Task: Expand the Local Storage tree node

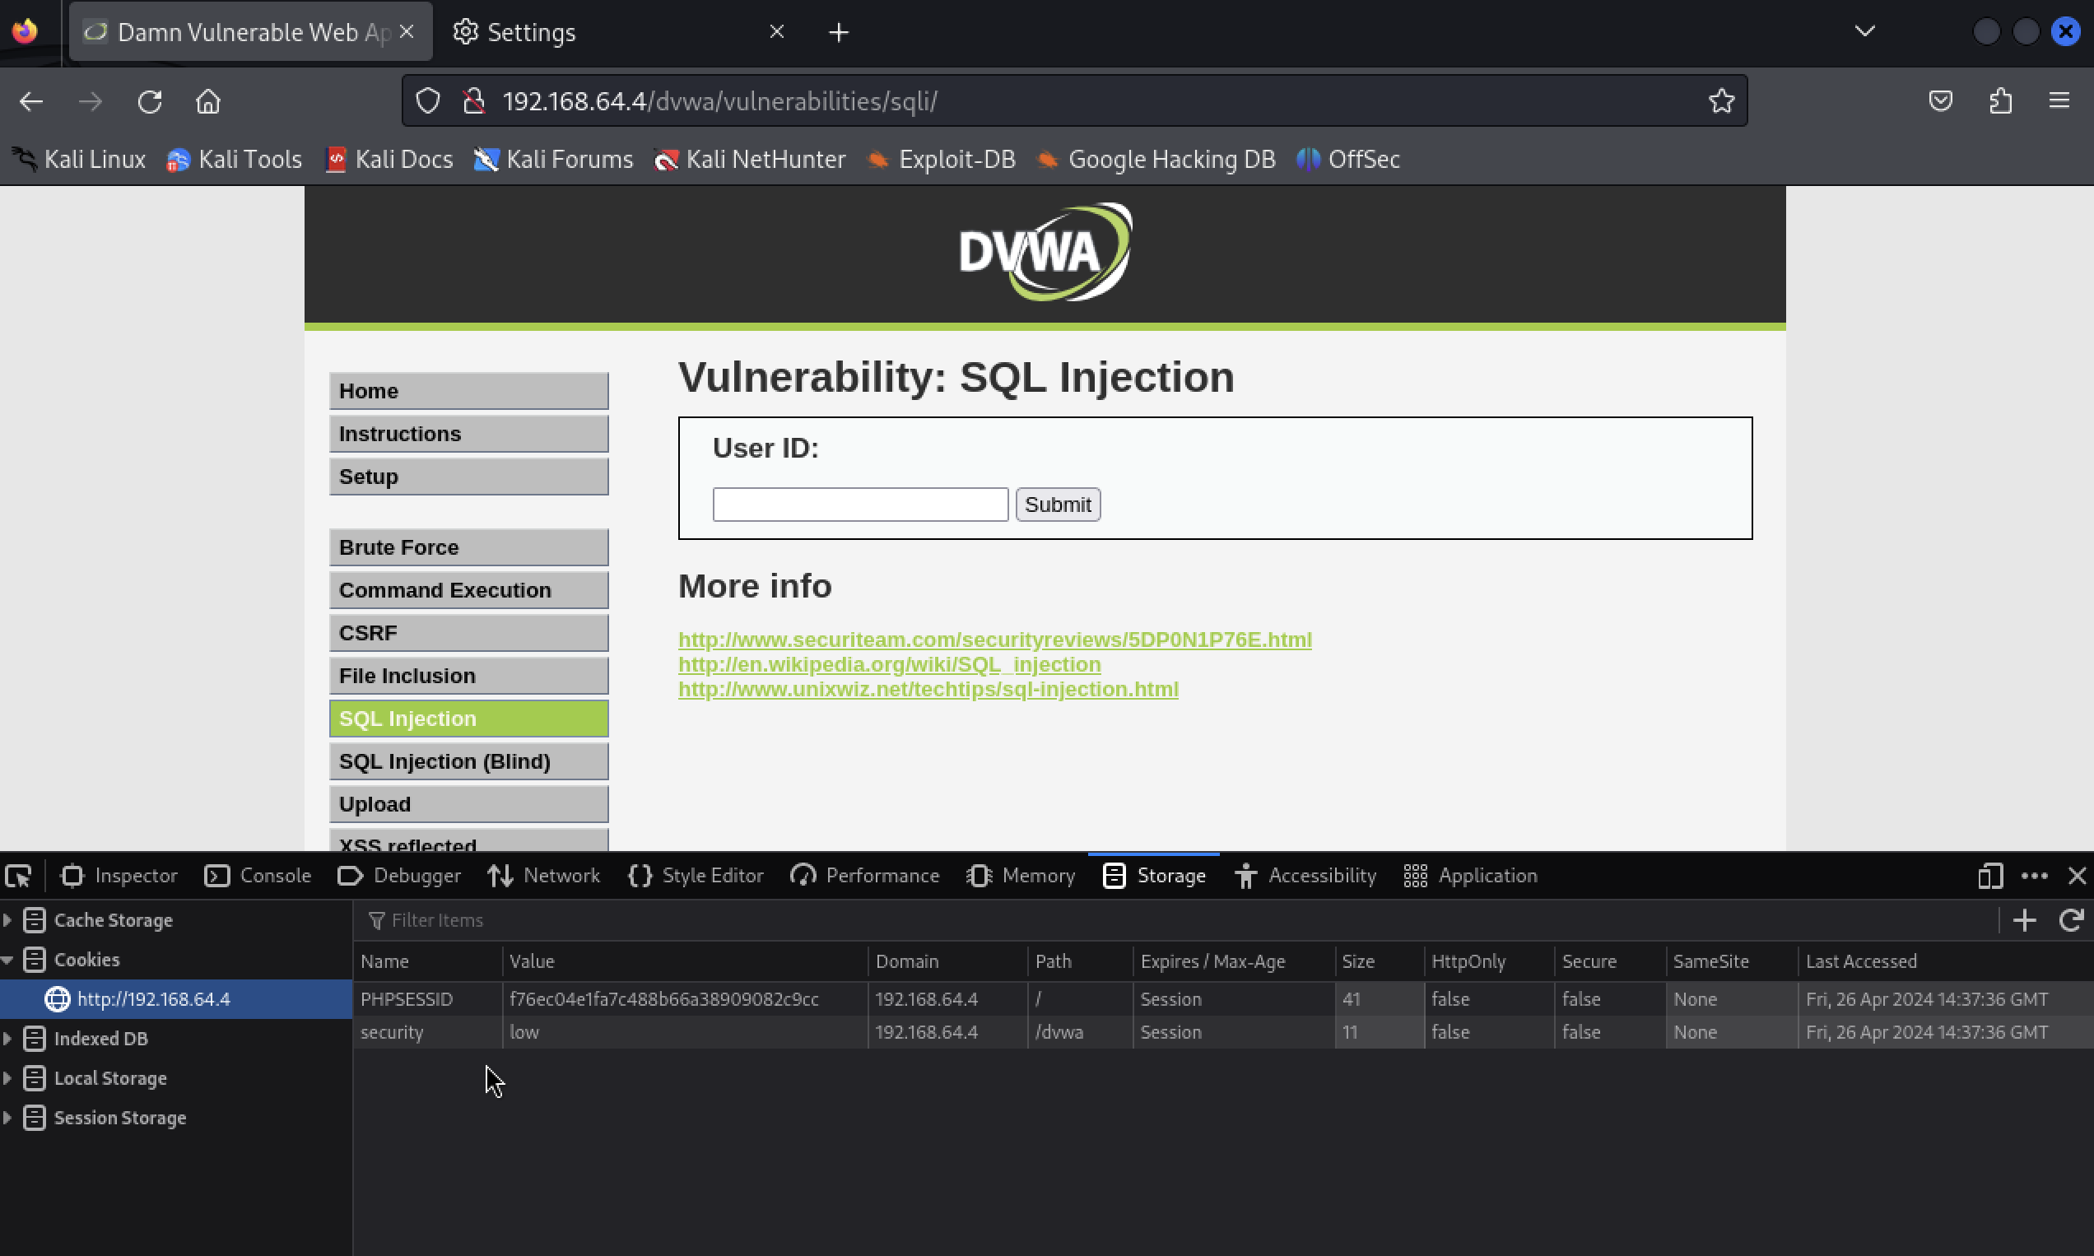Action: coord(7,1078)
